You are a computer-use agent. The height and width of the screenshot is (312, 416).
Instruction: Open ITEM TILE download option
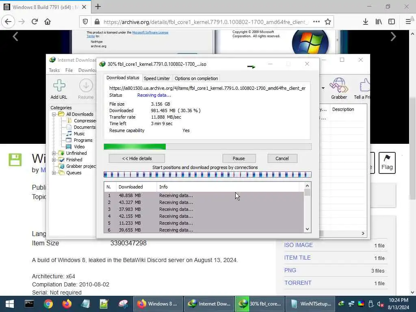pos(297,258)
